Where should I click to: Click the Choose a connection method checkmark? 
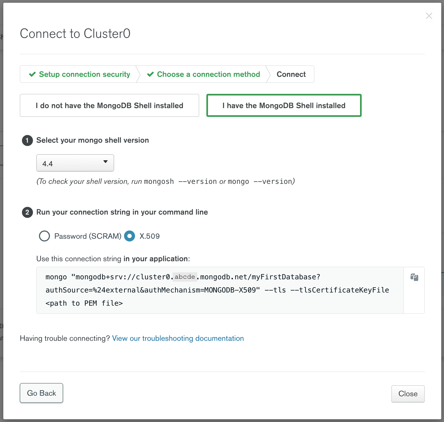click(150, 74)
